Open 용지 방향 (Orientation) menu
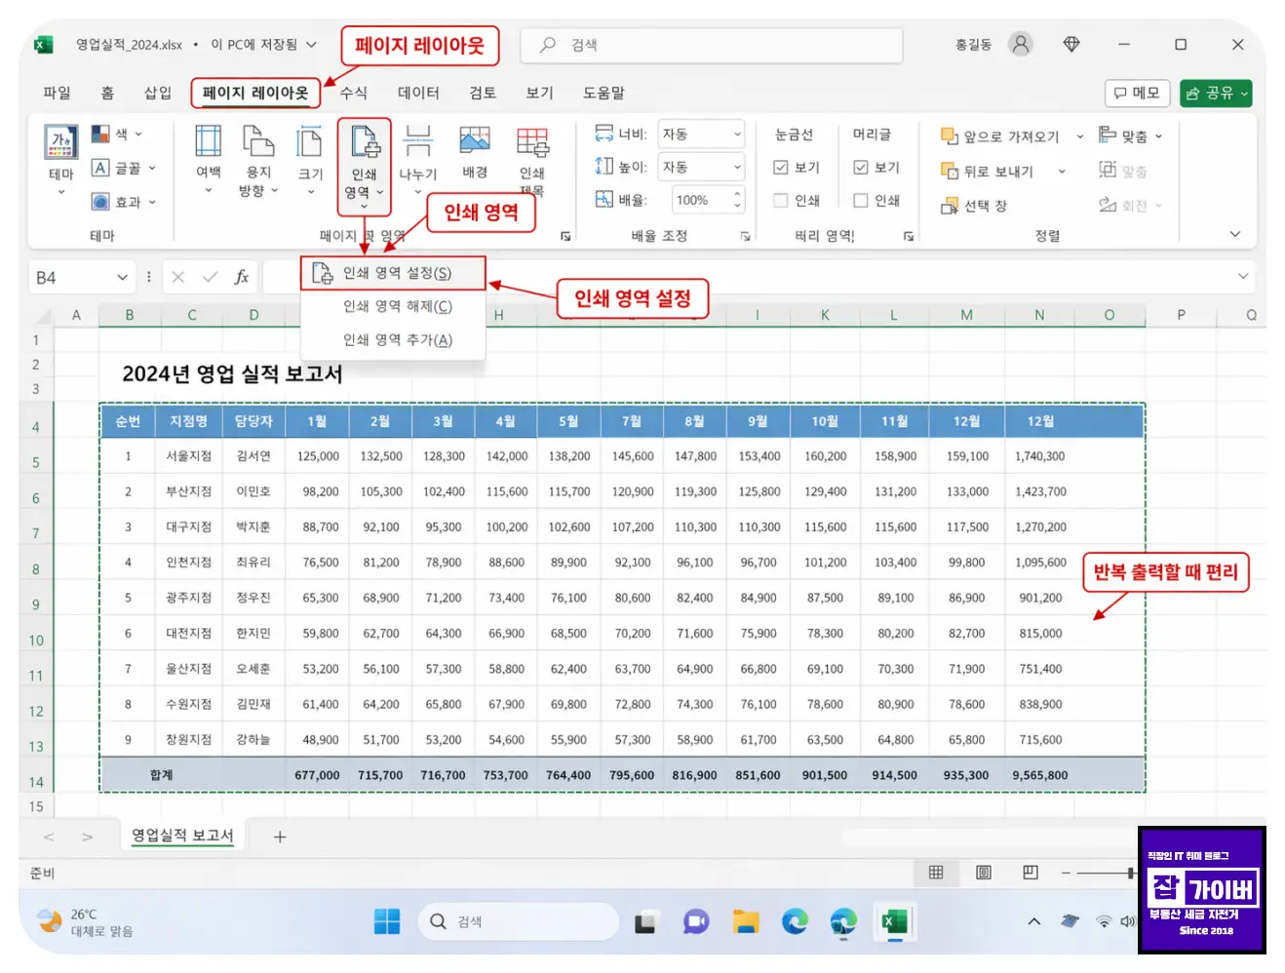The image size is (1285, 973). (x=258, y=161)
